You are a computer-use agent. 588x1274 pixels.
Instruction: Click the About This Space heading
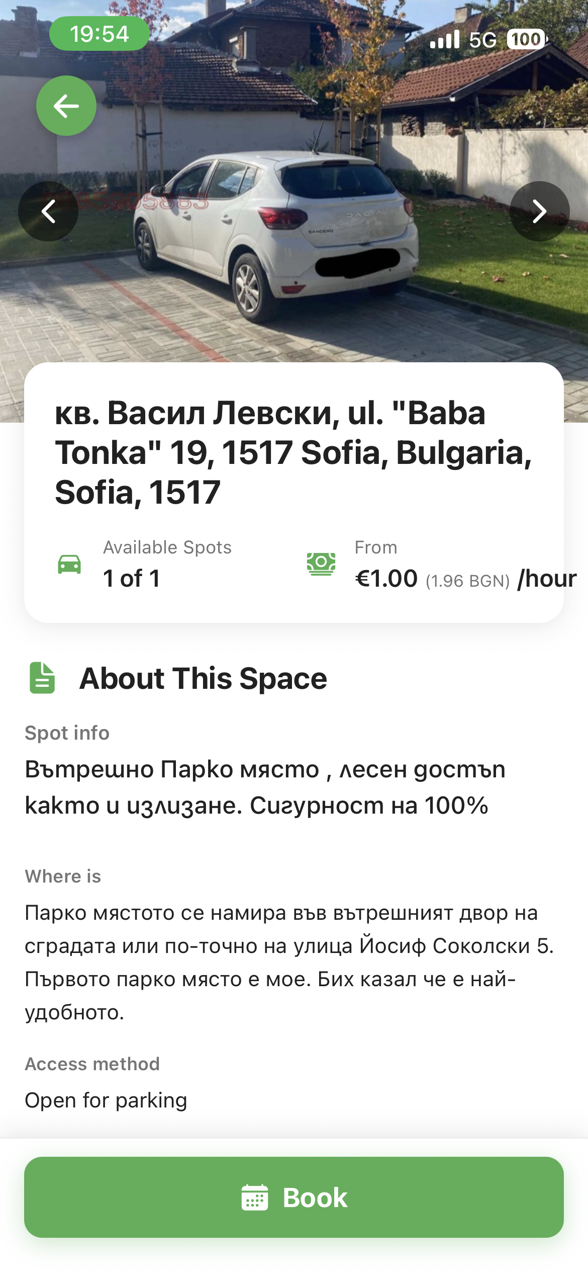(x=203, y=678)
